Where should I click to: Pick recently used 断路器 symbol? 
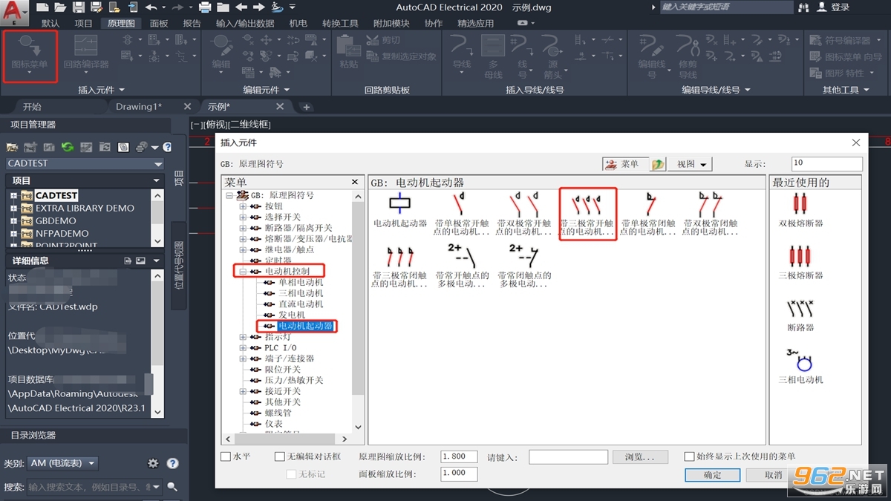coord(800,314)
